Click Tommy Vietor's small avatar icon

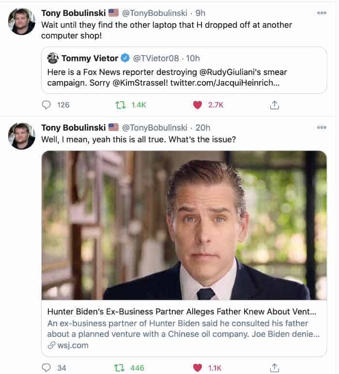(x=53, y=58)
